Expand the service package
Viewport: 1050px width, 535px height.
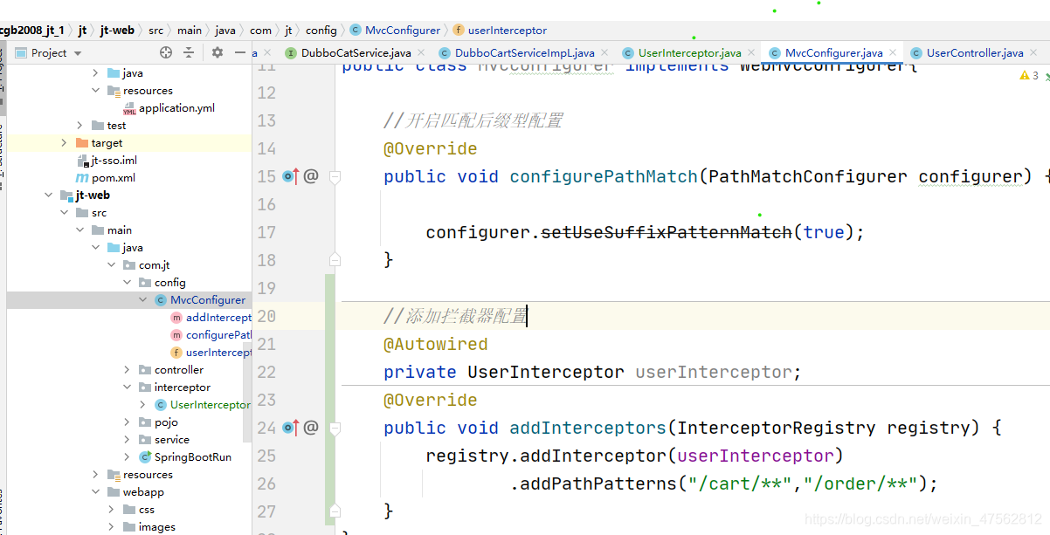[127, 440]
